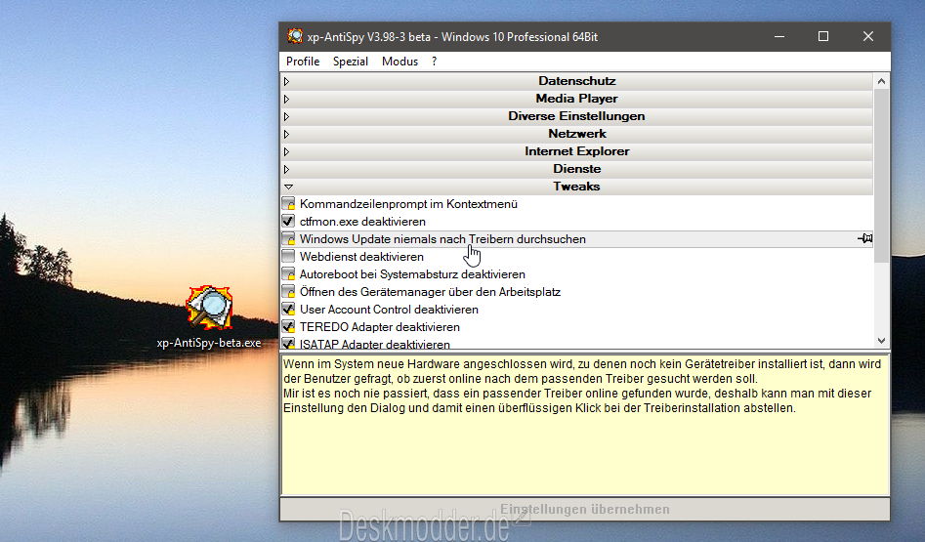Image resolution: width=925 pixels, height=542 pixels.
Task: Select 'User Account Control deaktivieren' text
Action: [x=389, y=310]
